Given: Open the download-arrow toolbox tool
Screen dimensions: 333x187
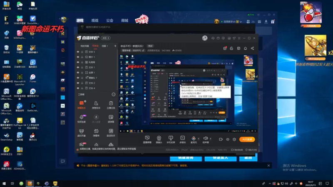Looking at the screenshot, I should [96, 119].
